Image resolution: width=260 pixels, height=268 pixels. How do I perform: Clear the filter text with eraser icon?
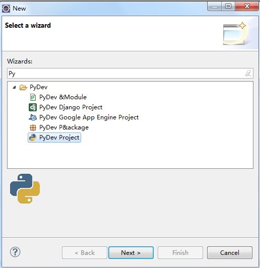click(248, 74)
